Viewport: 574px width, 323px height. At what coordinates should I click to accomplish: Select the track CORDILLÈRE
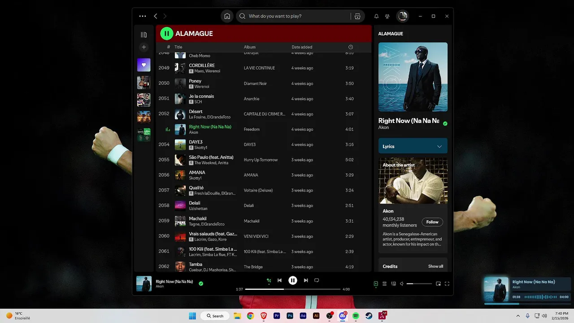tap(264, 68)
